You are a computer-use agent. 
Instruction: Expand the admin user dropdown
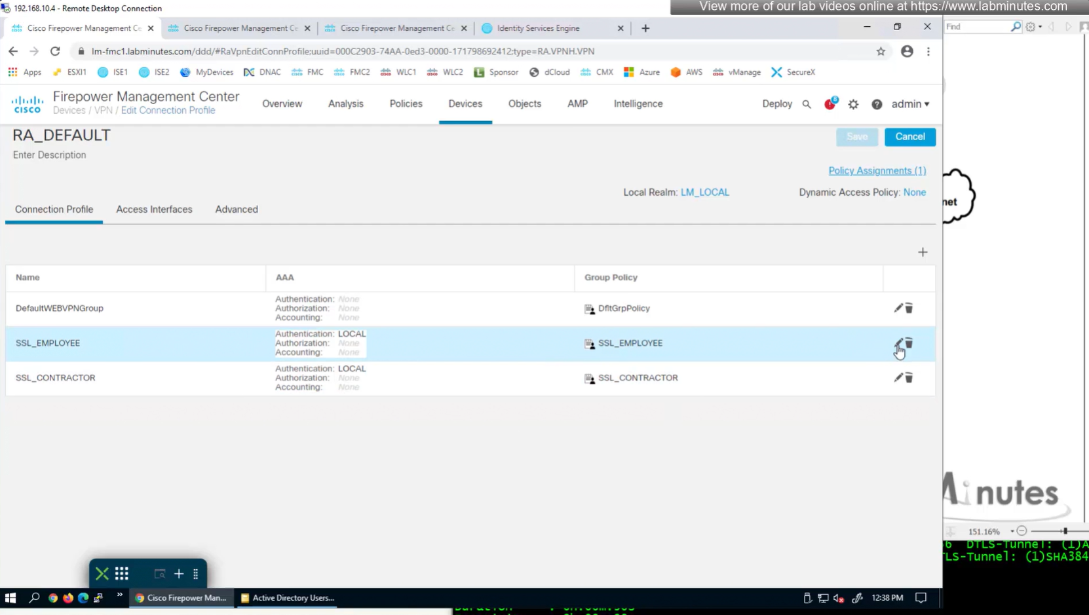tap(910, 104)
